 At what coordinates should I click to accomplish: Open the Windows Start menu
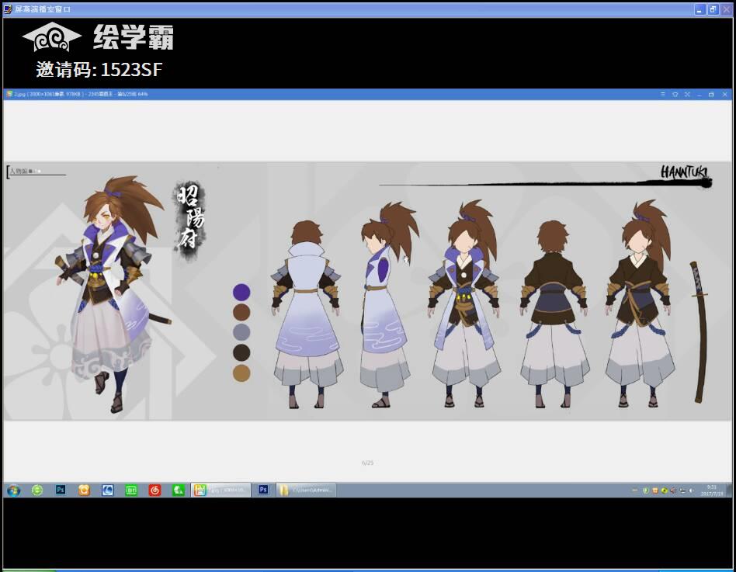tap(13, 491)
